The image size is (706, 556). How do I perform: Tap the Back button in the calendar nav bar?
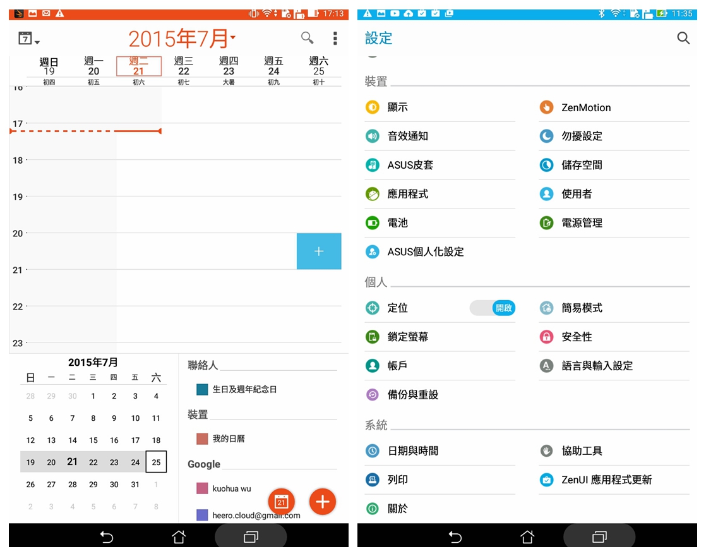pos(107,536)
